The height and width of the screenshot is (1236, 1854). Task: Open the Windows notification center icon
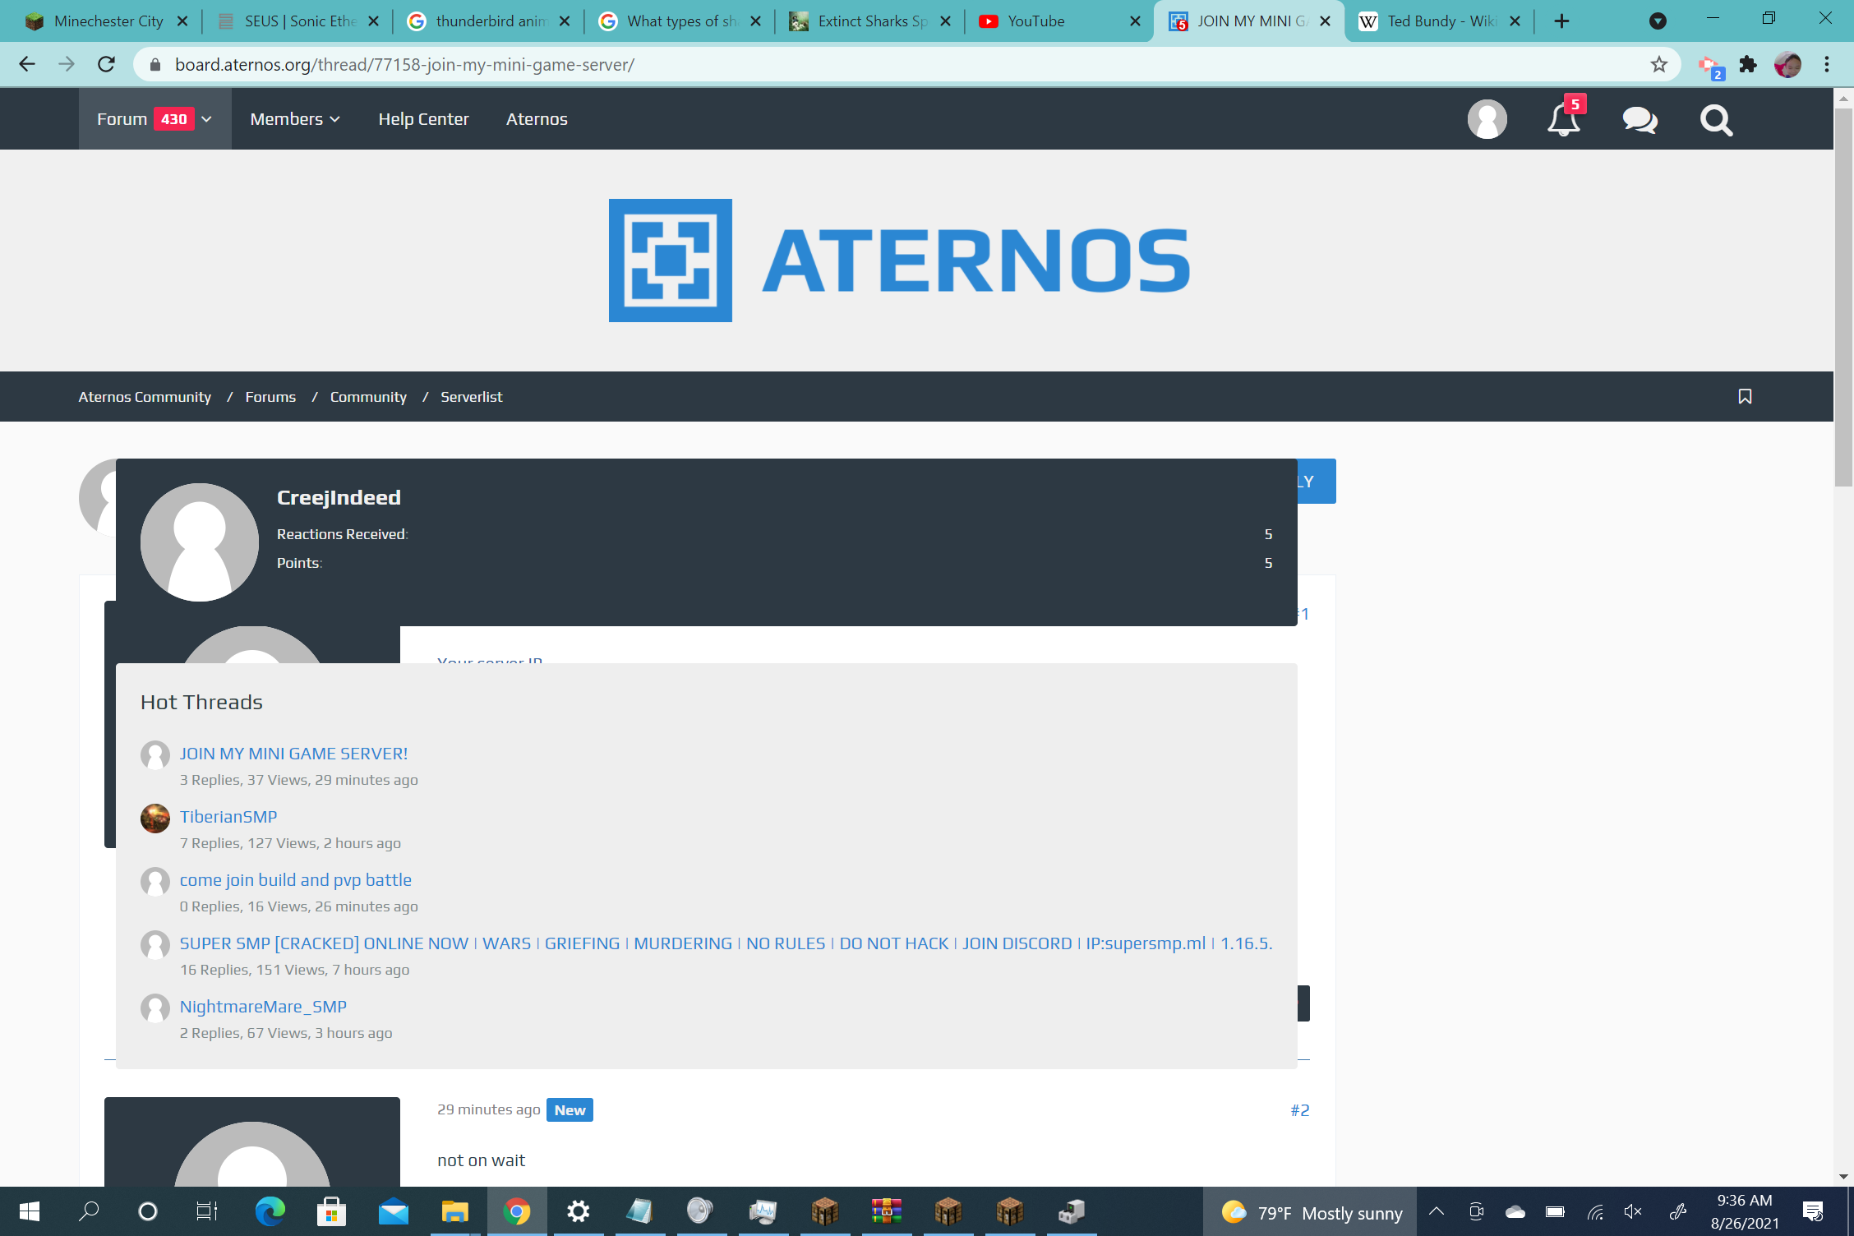tap(1813, 1211)
